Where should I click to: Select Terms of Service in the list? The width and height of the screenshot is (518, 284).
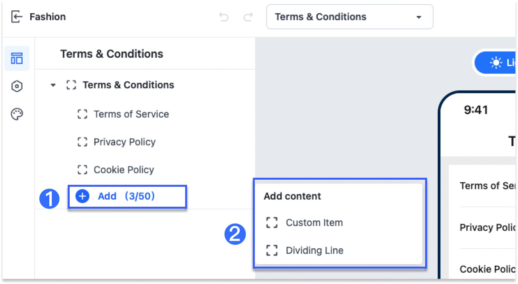(131, 114)
